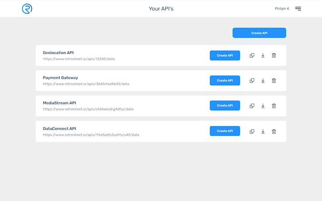Screen dimensions: 322x201
Task: Click the URL ending in 12345/data
Action: [x=79, y=59]
